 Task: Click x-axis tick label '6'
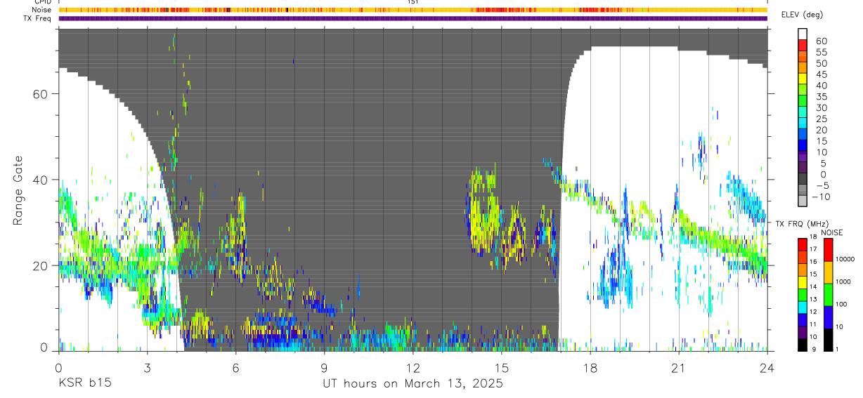pos(235,368)
